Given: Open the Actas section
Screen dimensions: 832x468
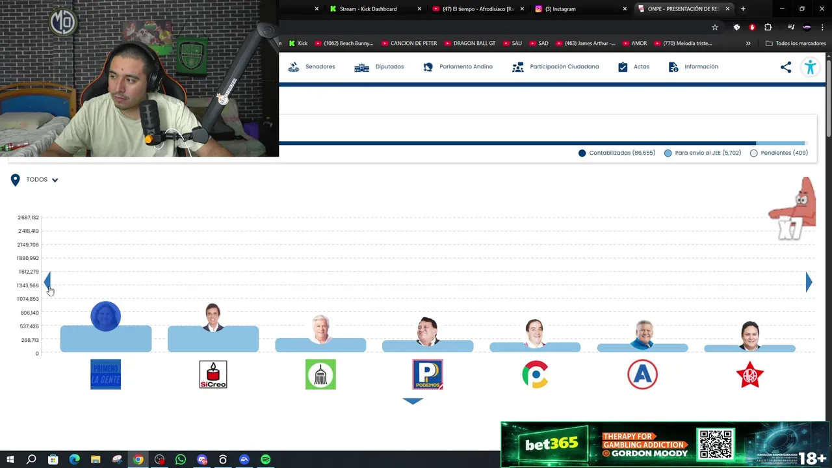Looking at the screenshot, I should (634, 67).
